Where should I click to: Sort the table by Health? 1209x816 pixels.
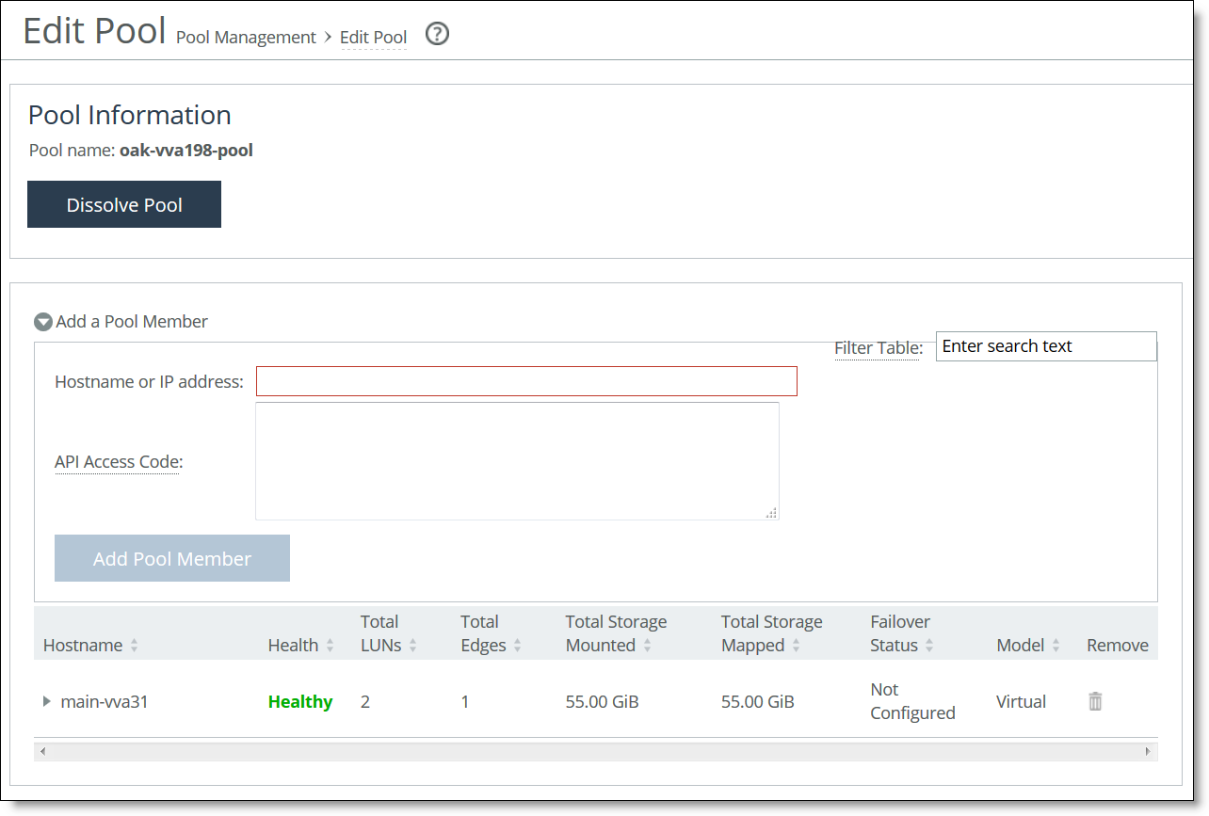click(330, 645)
